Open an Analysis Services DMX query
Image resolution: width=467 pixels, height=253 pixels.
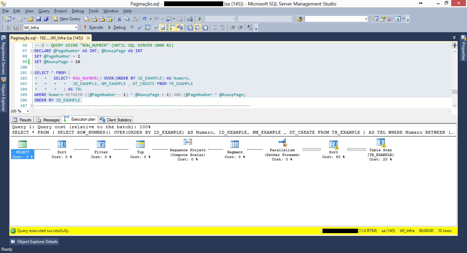coord(102,19)
